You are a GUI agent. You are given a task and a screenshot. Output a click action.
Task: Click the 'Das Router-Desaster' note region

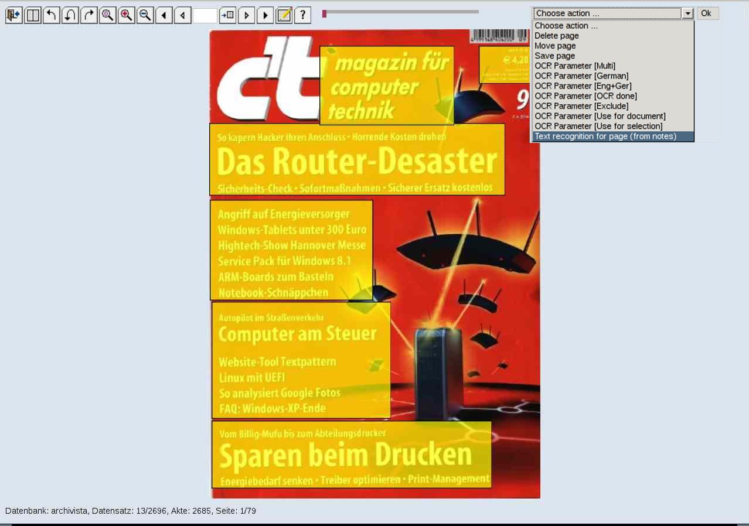(357, 159)
